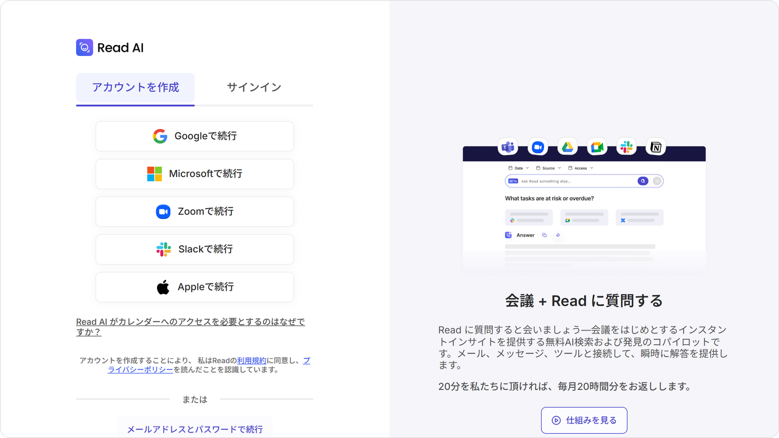Continue with Google button
Image resolution: width=779 pixels, height=438 pixels.
[x=195, y=136]
